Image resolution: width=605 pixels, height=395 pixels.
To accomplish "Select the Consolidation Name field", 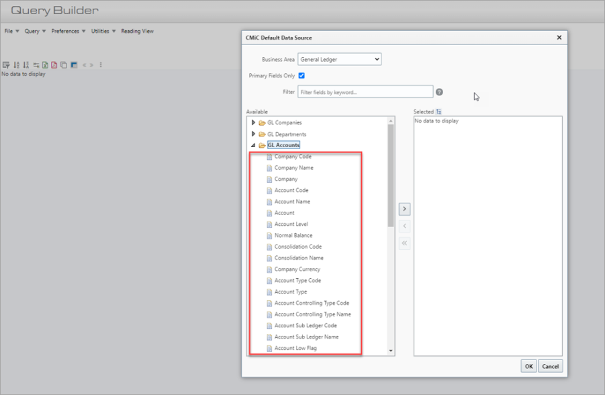I will point(299,258).
